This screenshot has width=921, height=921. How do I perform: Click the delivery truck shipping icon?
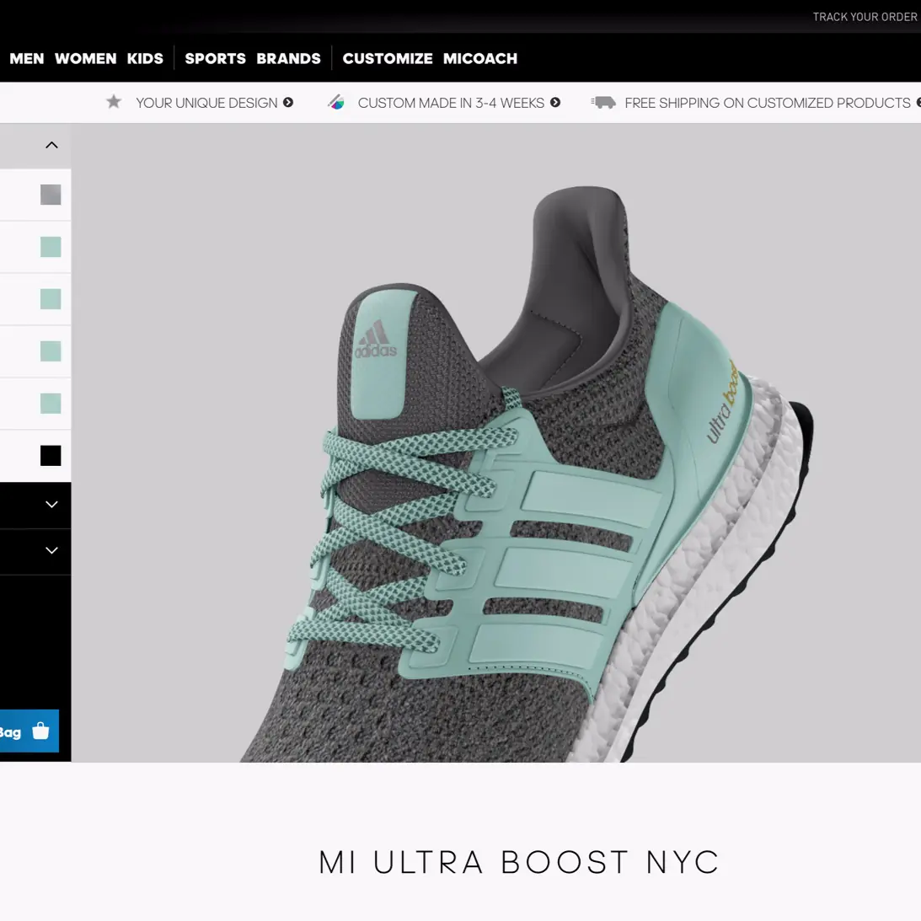(x=603, y=103)
